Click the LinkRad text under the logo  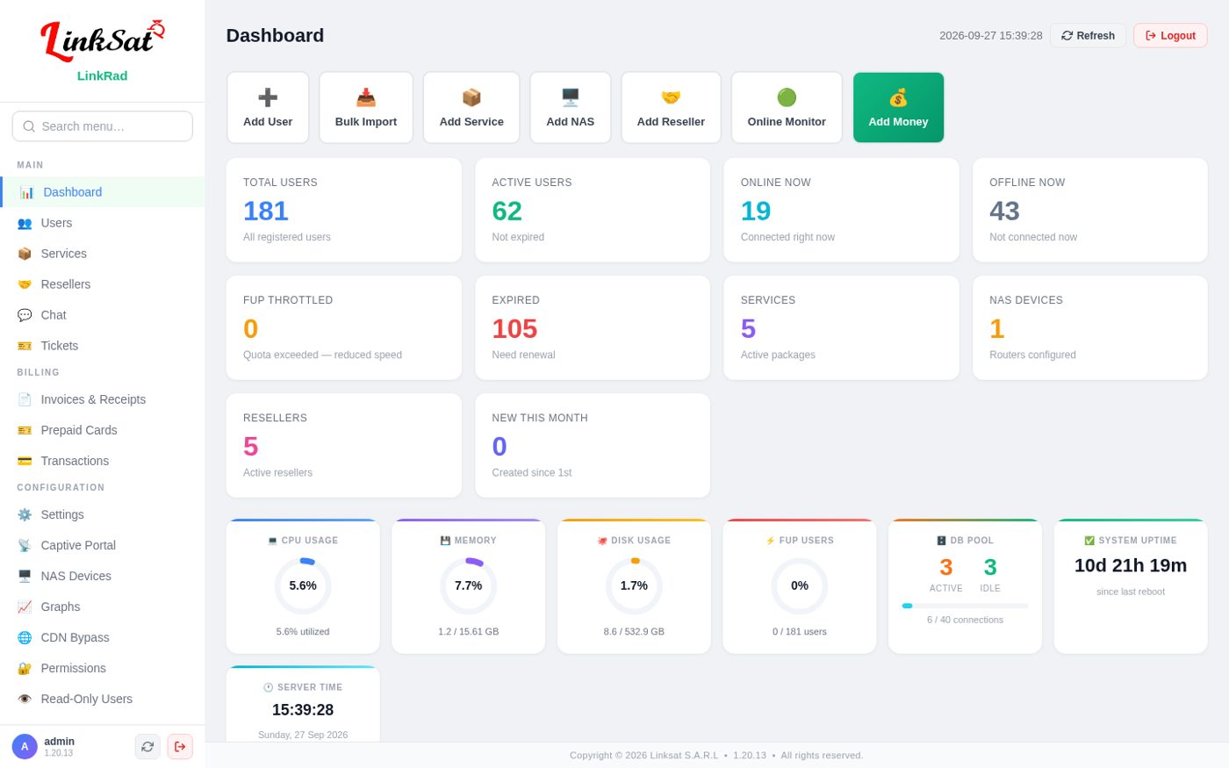[x=103, y=75]
